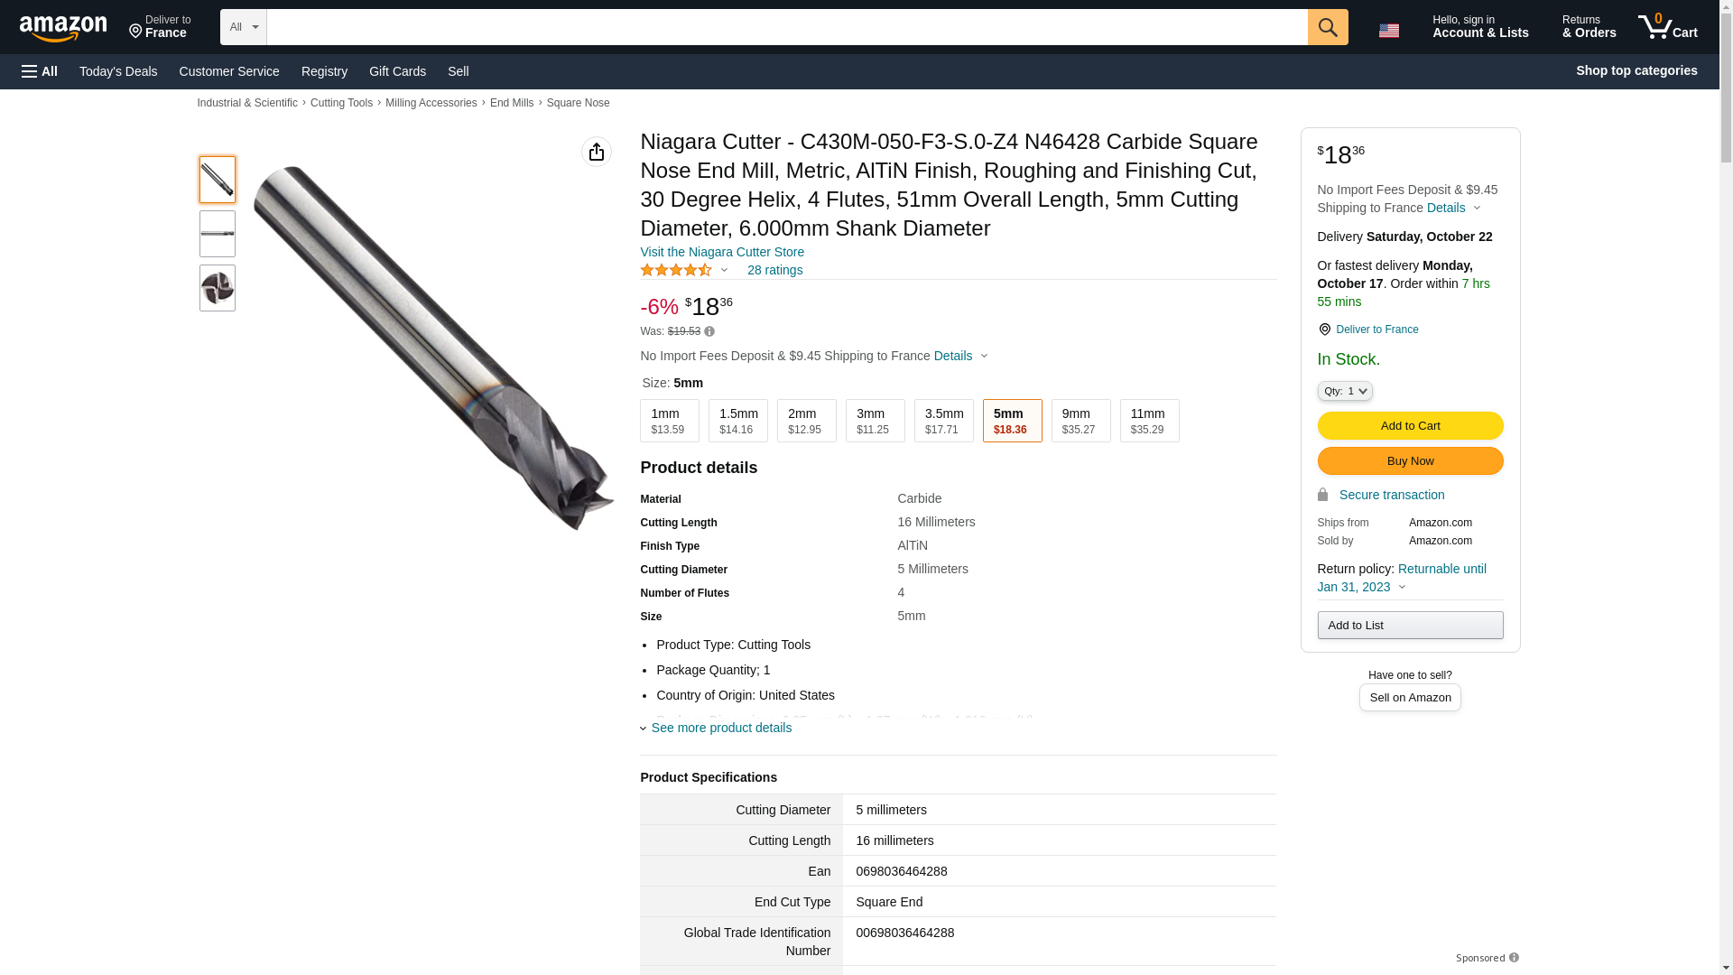Expand See more product details
The width and height of the screenshot is (1733, 975).
[x=720, y=728]
